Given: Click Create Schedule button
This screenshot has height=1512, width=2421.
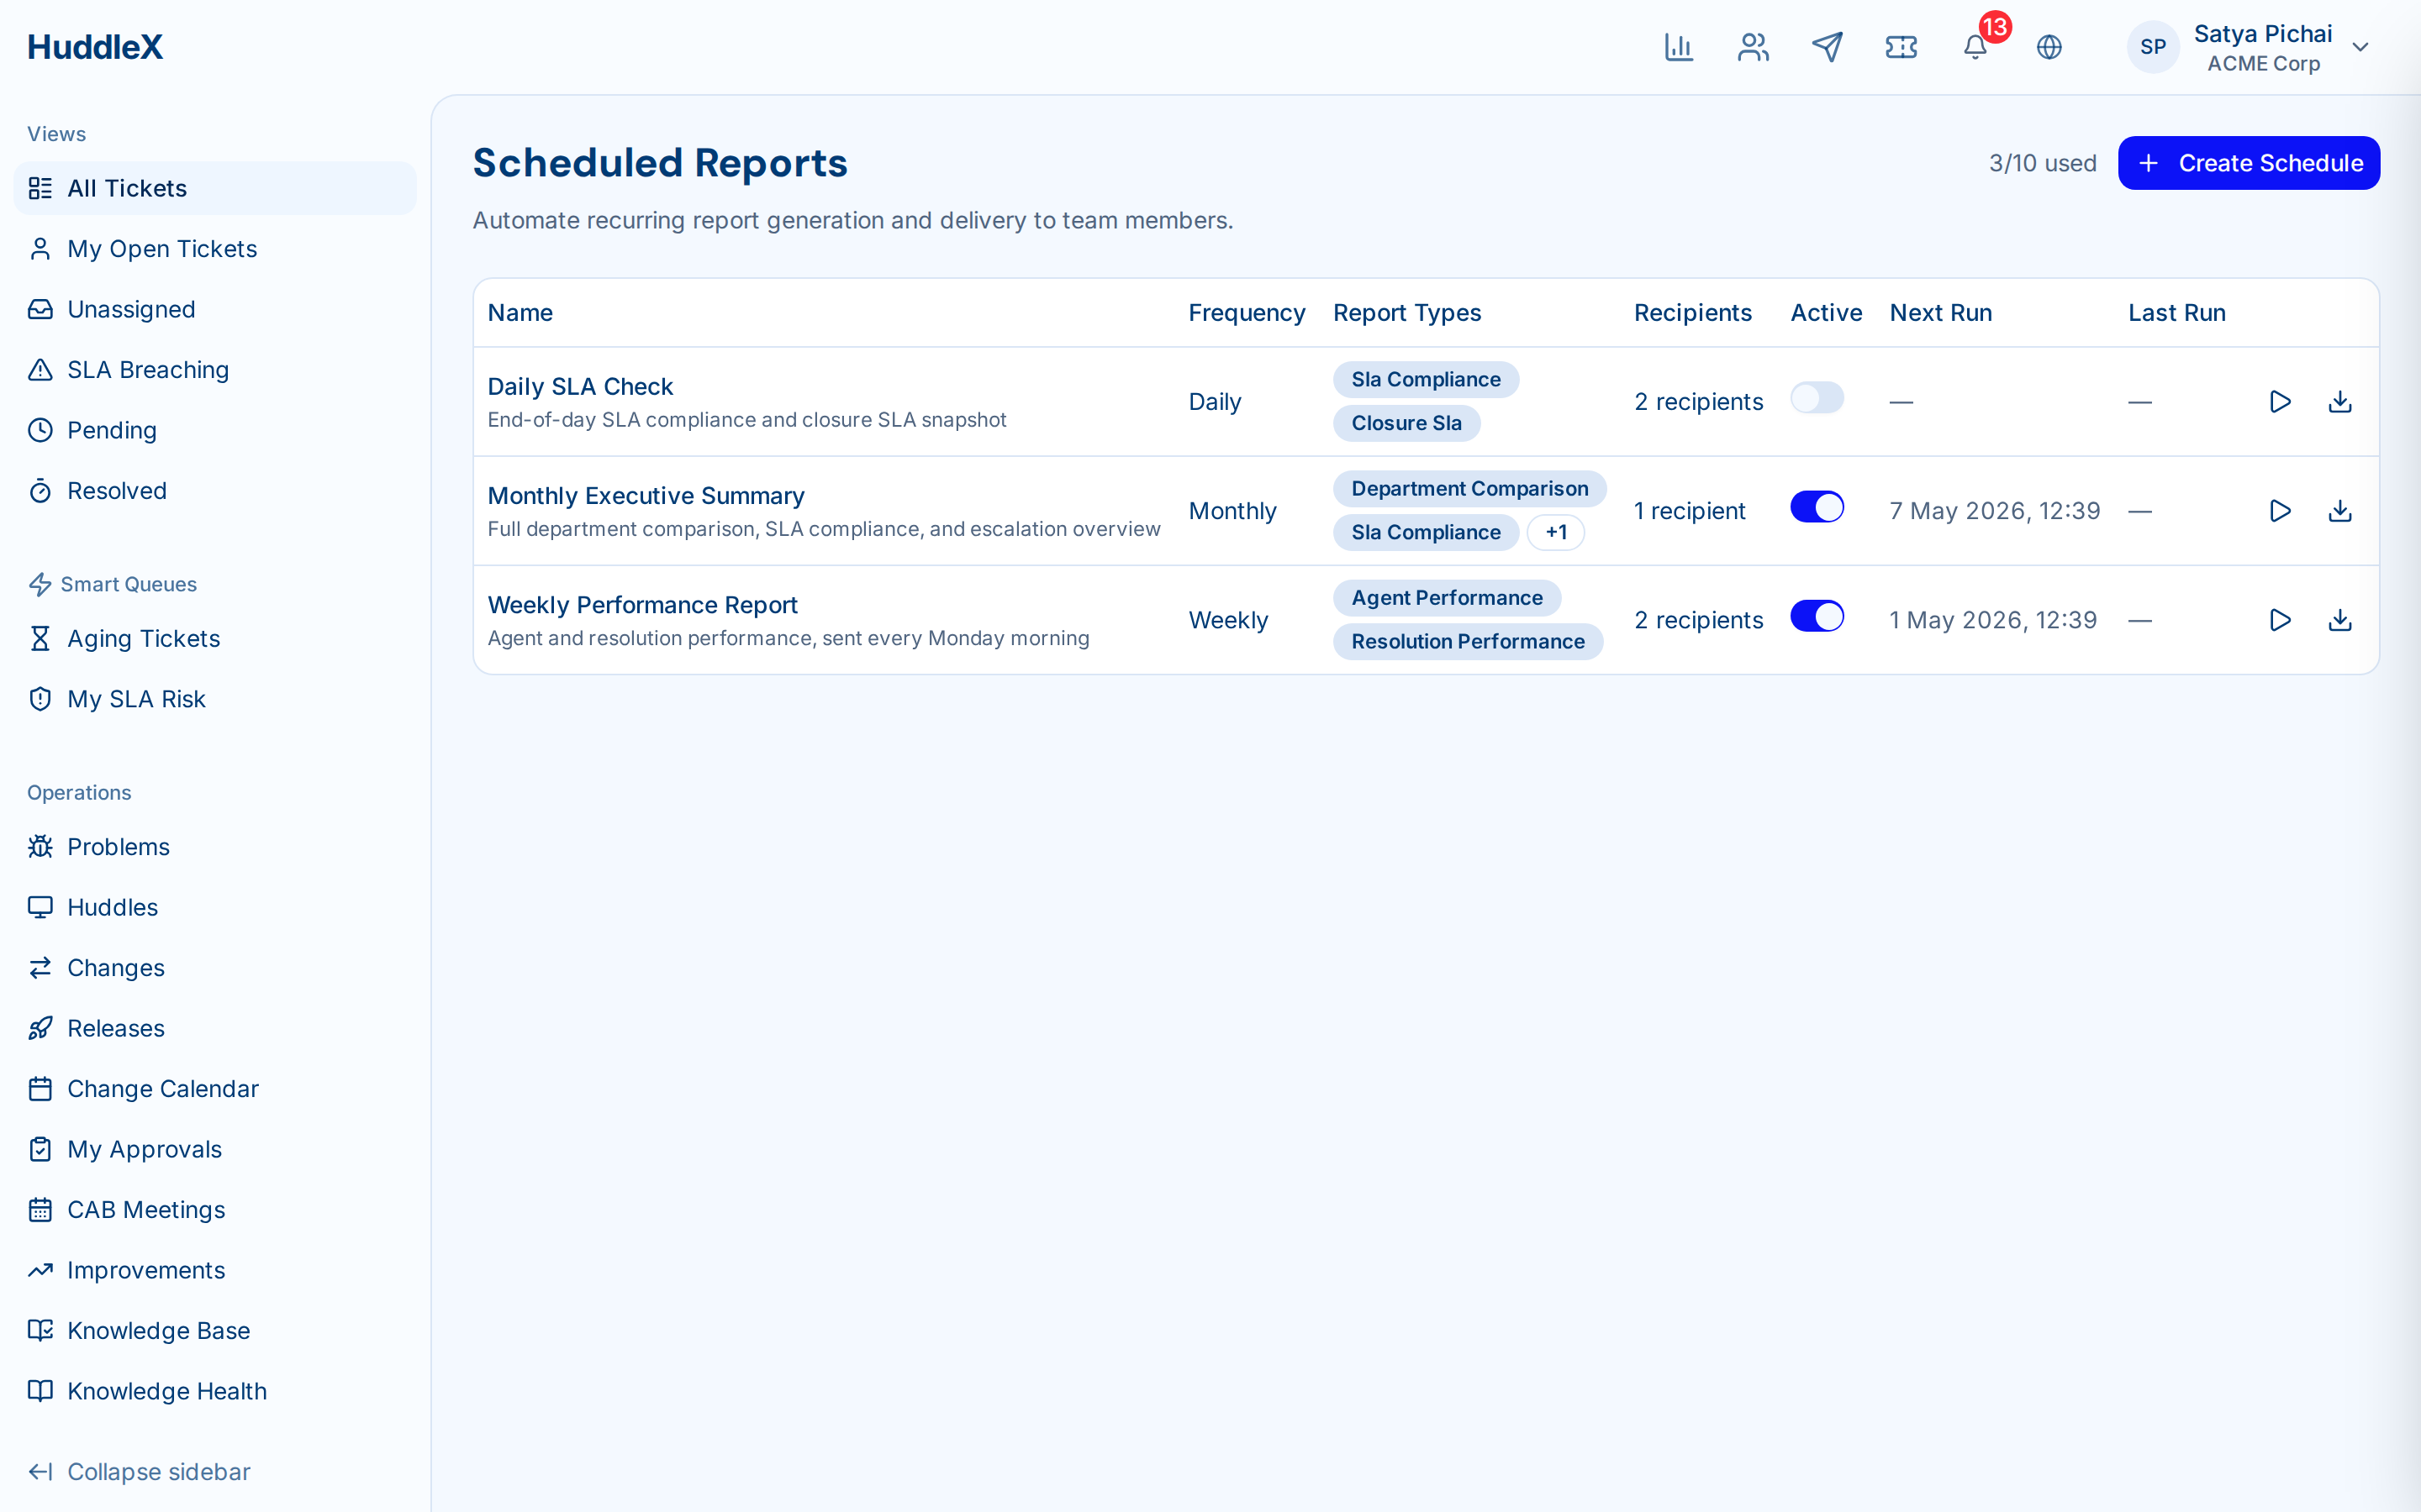Looking at the screenshot, I should [x=2249, y=163].
